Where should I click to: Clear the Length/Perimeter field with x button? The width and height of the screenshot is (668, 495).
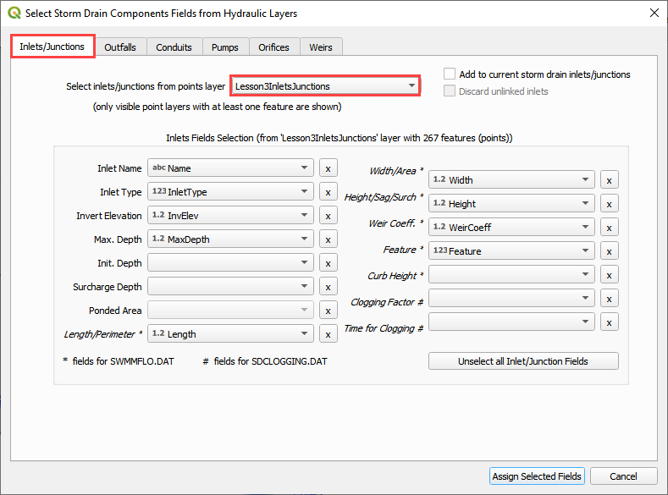coord(328,334)
